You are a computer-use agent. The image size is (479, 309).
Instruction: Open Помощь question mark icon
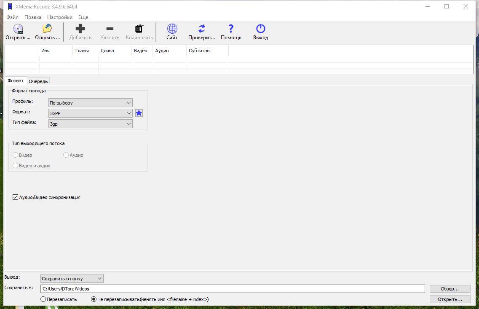[x=231, y=29]
